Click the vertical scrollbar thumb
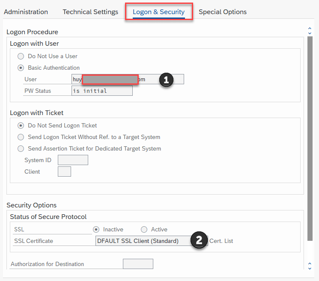The height and width of the screenshot is (281, 319). pos(310,137)
